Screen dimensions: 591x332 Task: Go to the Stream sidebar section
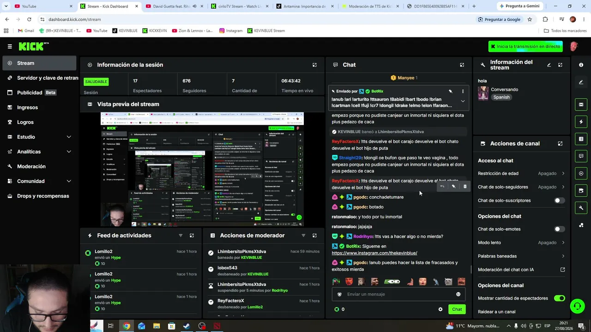click(39, 63)
